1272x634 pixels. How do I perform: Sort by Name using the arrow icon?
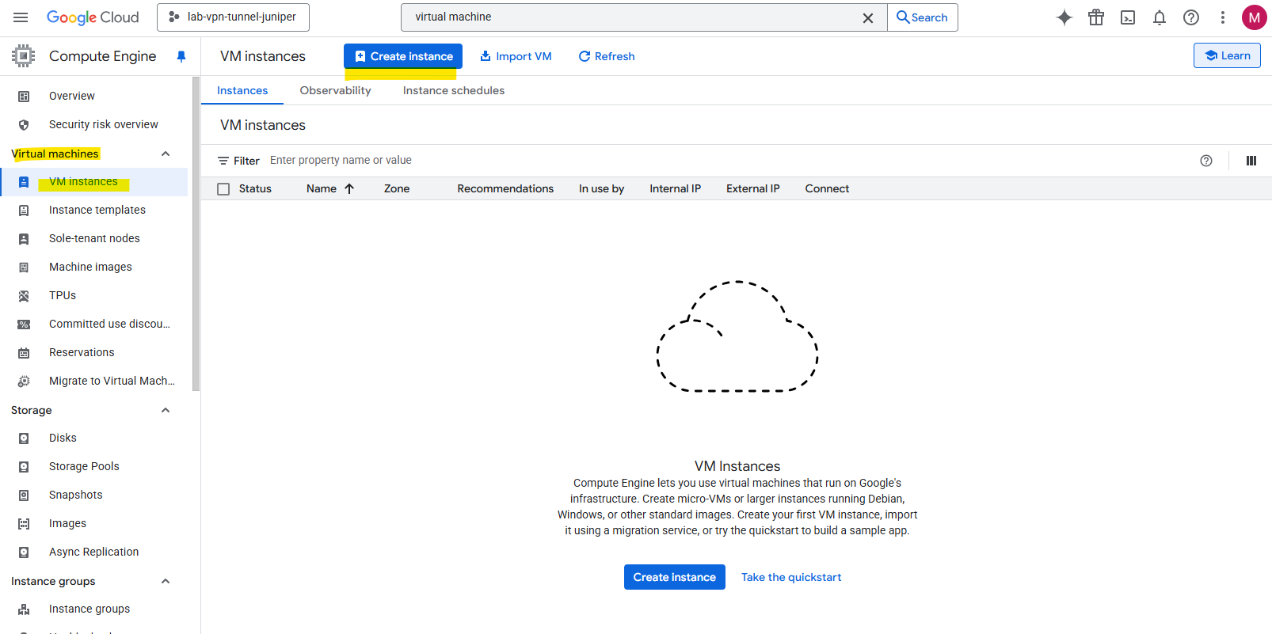click(x=349, y=188)
